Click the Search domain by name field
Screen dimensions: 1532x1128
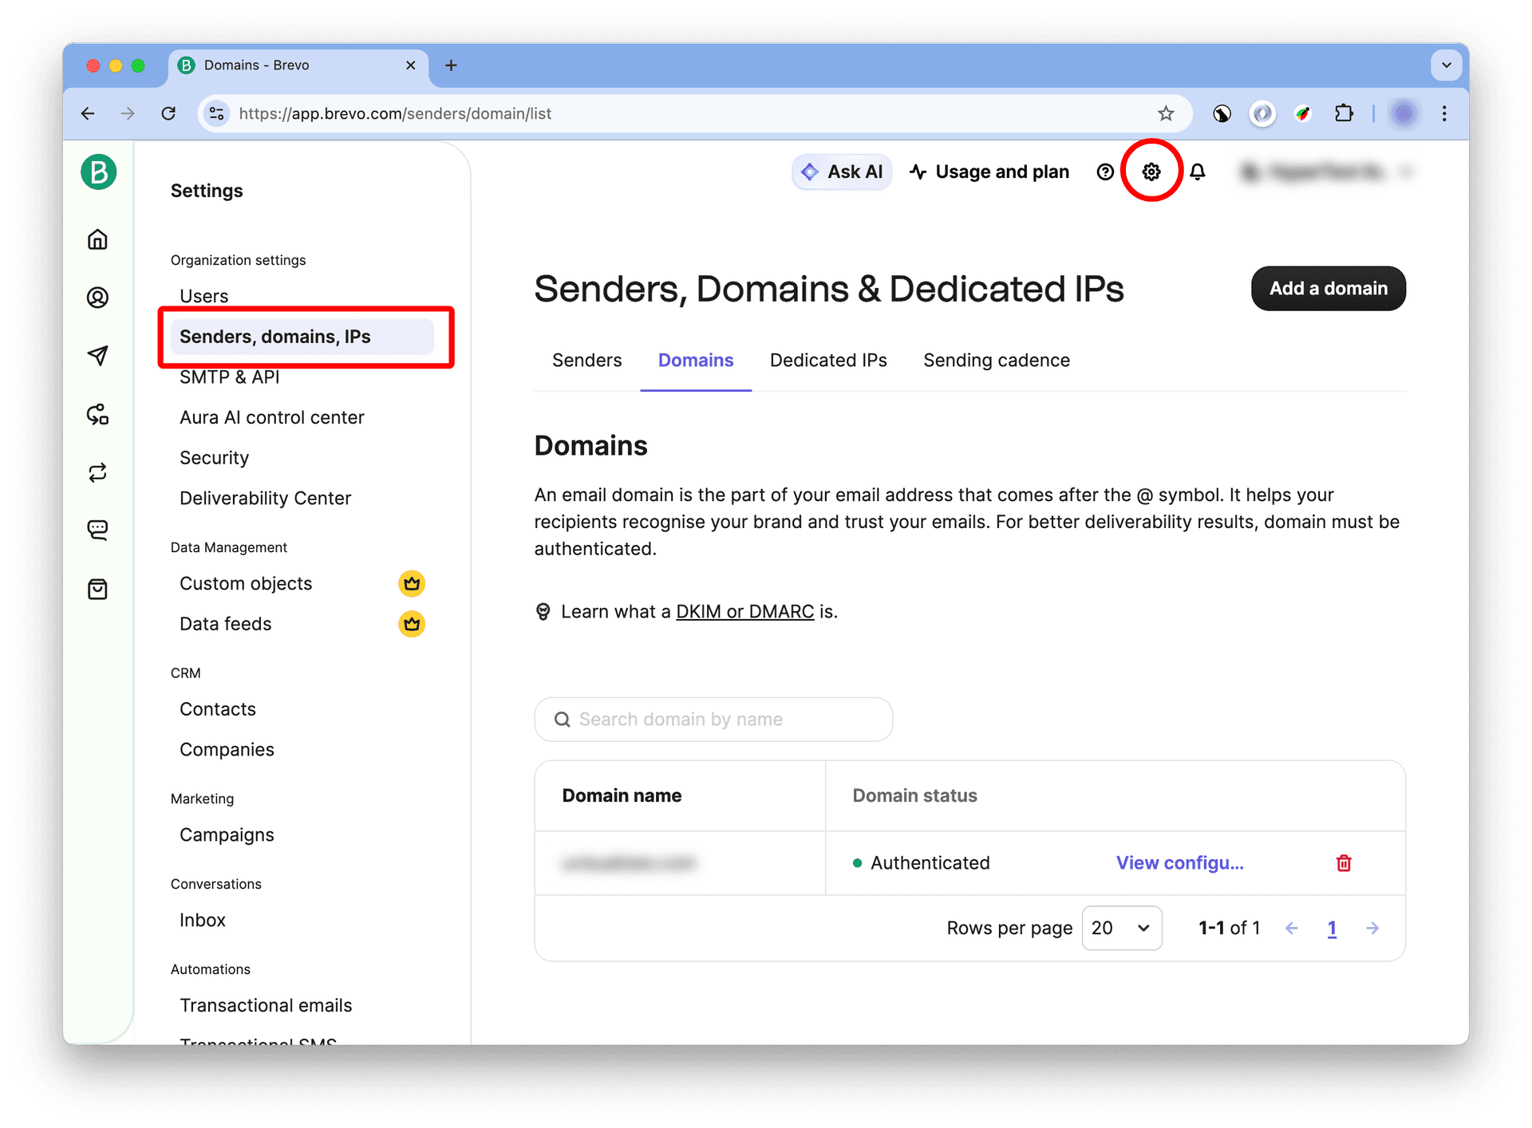pyautogui.click(x=713, y=720)
